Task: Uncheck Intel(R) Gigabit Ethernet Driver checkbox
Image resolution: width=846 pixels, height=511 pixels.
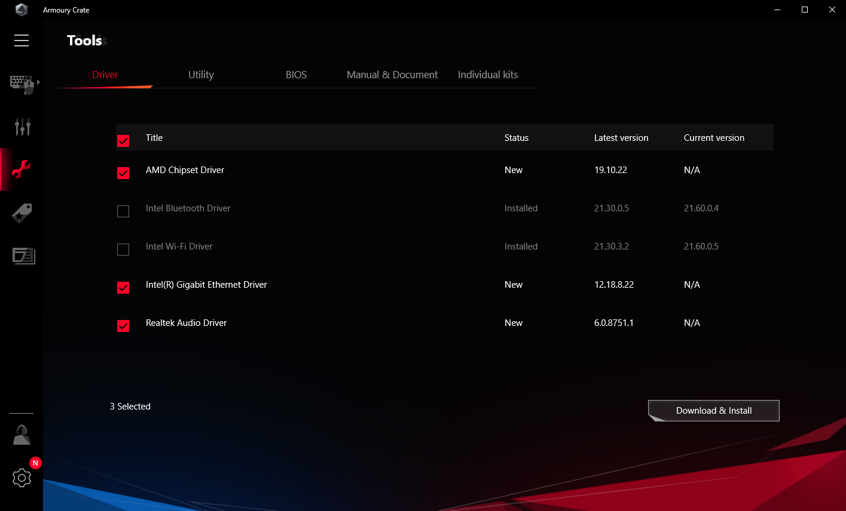Action: [123, 288]
